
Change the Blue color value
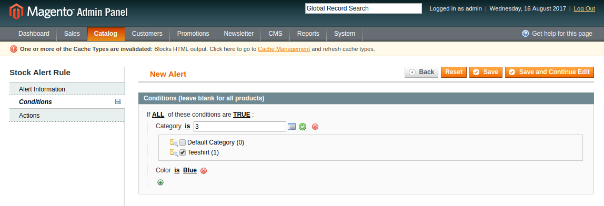click(190, 170)
